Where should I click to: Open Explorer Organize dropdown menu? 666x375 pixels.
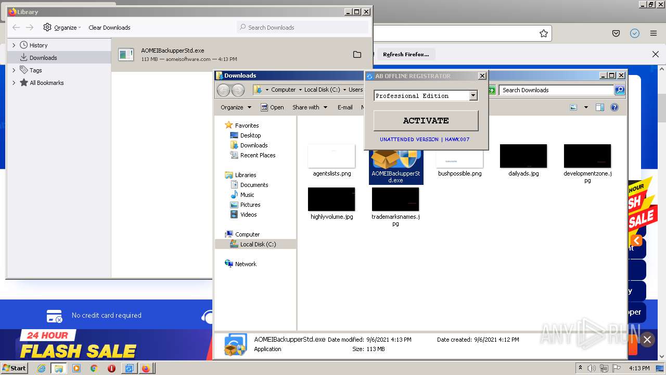click(x=236, y=107)
